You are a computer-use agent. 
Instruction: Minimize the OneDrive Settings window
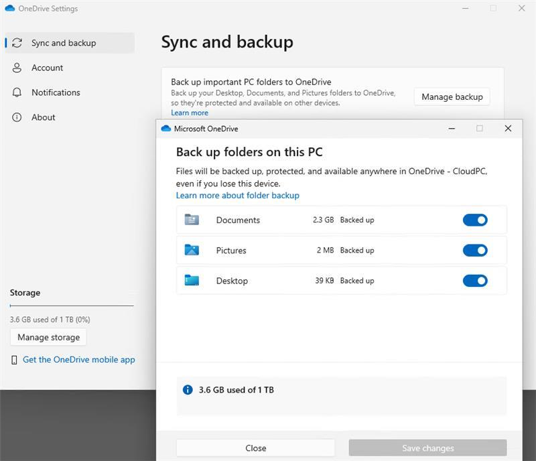(x=465, y=8)
